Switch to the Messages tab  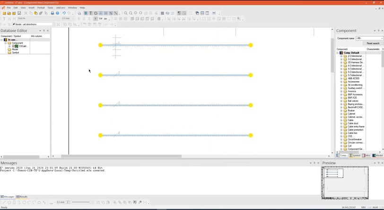click(x=8, y=197)
